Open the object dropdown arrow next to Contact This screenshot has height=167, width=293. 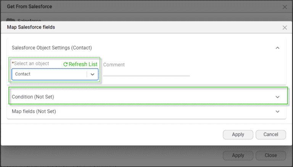click(x=92, y=74)
